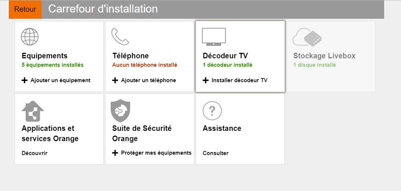Click Installer décodeur TV link
This screenshot has height=191, width=401.
(x=235, y=80)
